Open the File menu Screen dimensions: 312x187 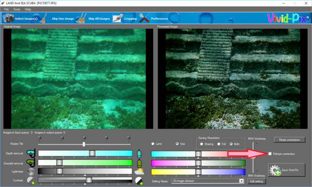7,9
